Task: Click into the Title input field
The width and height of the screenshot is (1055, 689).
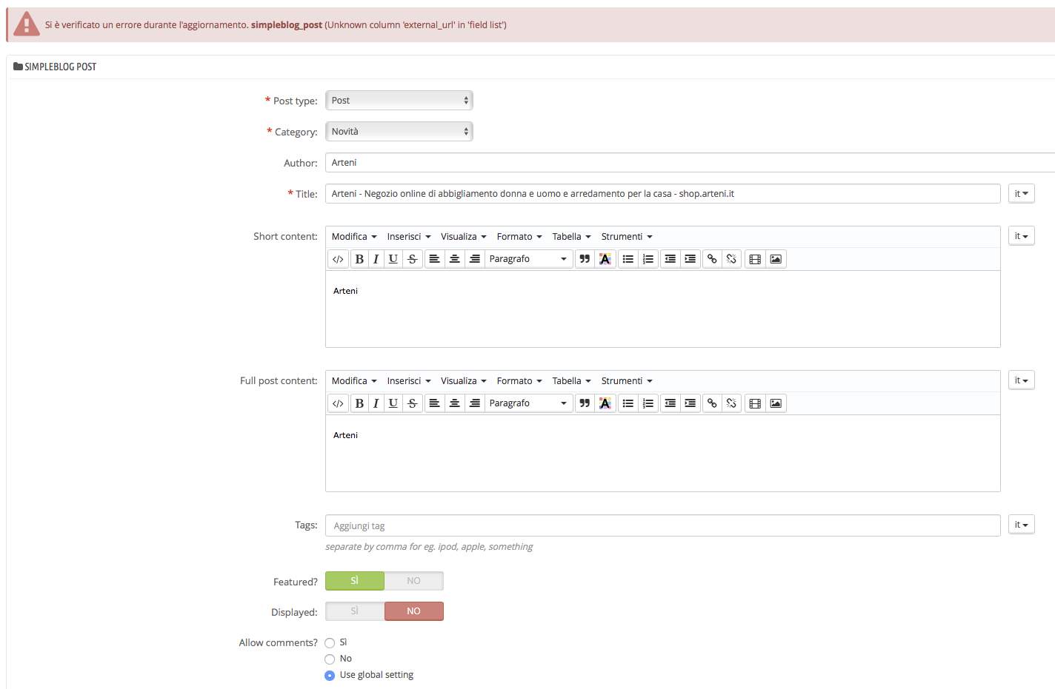Action: pos(663,194)
